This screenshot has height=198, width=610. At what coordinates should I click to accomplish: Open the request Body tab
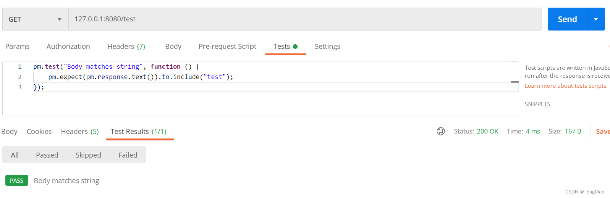coord(173,47)
